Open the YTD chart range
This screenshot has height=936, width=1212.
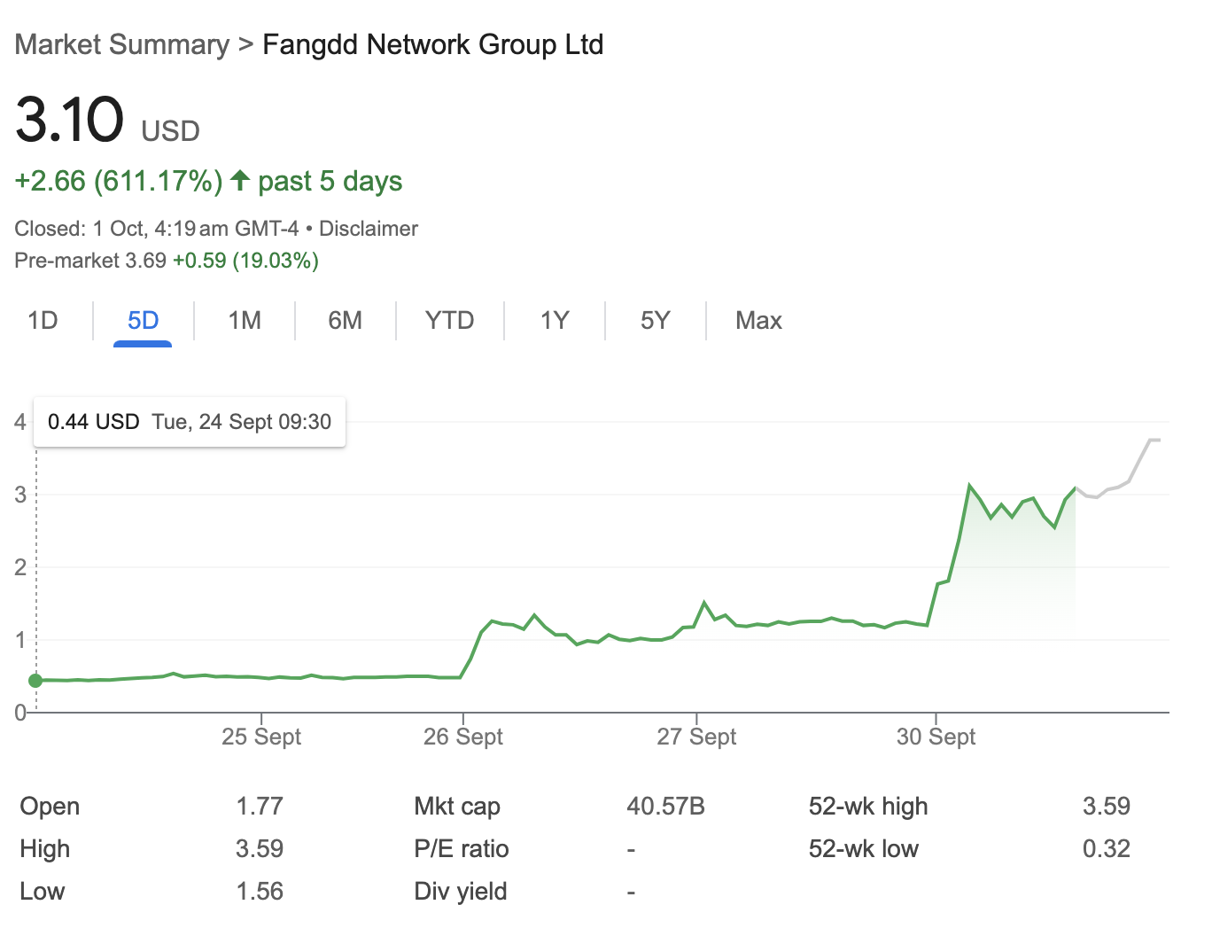[449, 320]
